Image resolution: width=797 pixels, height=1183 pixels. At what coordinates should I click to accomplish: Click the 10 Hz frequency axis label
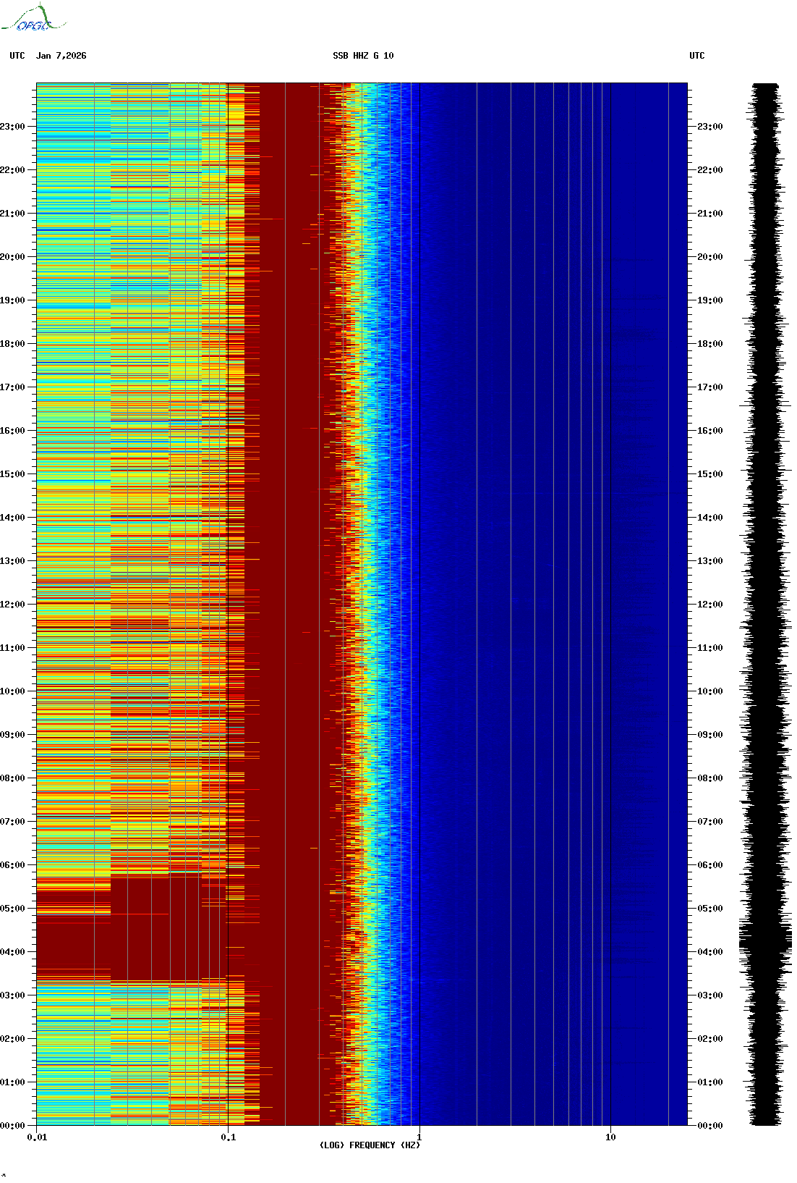[610, 1137]
